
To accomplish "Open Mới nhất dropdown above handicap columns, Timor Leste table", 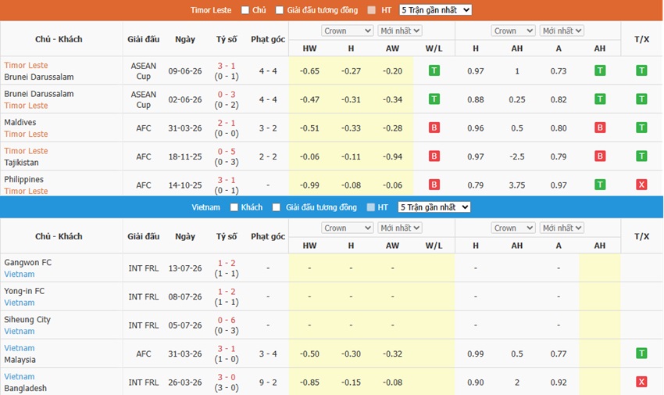I will [562, 31].
